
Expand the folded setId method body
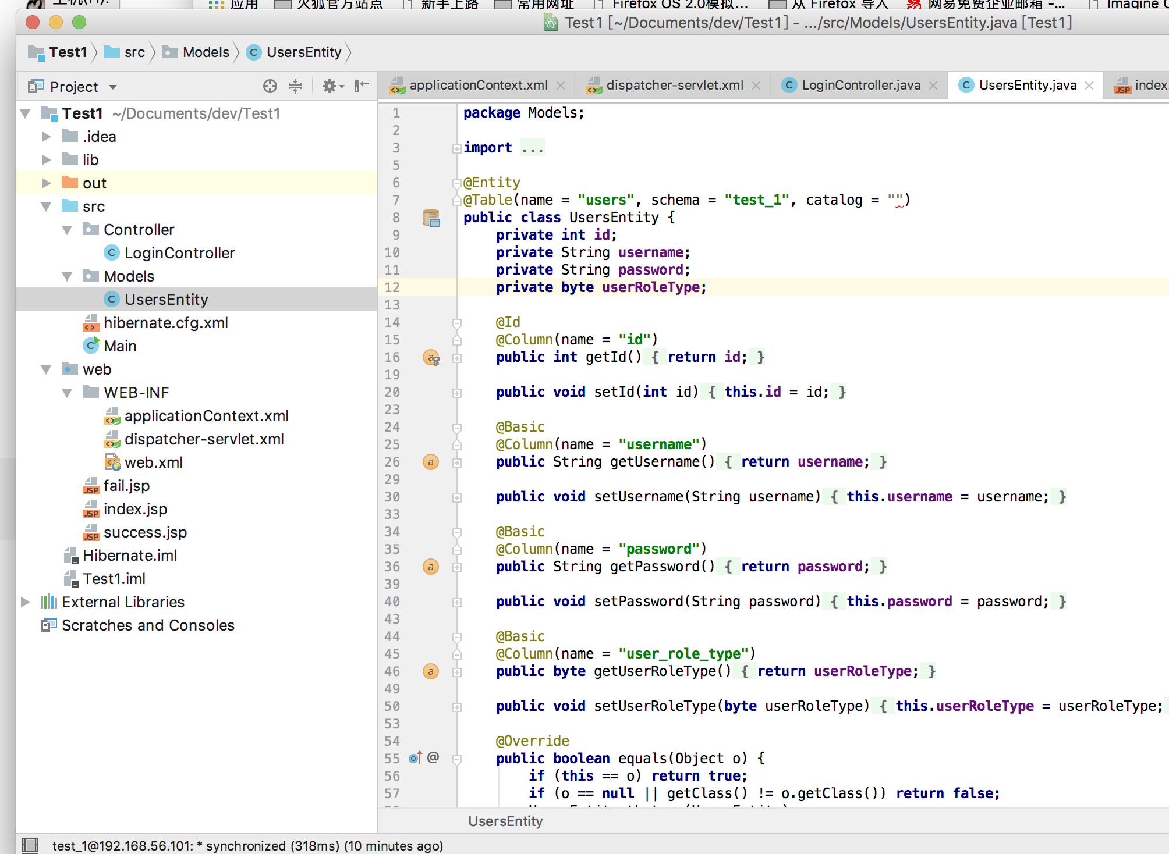[x=457, y=393]
